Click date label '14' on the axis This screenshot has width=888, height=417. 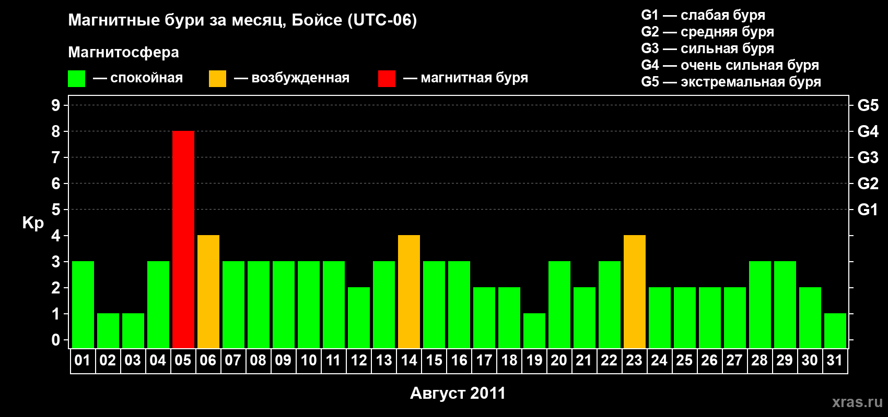click(x=409, y=360)
